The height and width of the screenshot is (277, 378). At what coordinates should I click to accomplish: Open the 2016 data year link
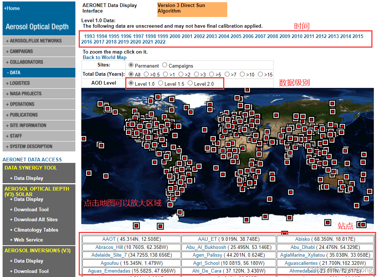[x=87, y=42]
